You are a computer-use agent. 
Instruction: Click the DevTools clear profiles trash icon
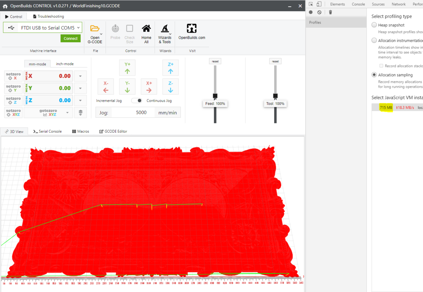[330, 13]
